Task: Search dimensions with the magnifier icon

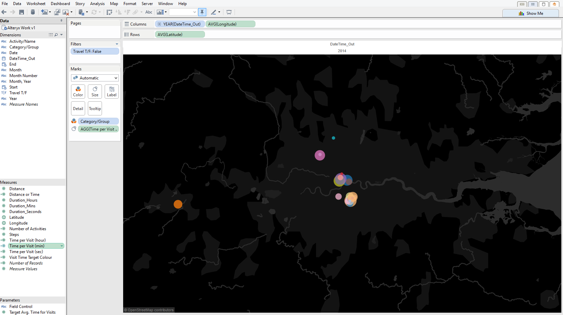Action: coord(56,35)
